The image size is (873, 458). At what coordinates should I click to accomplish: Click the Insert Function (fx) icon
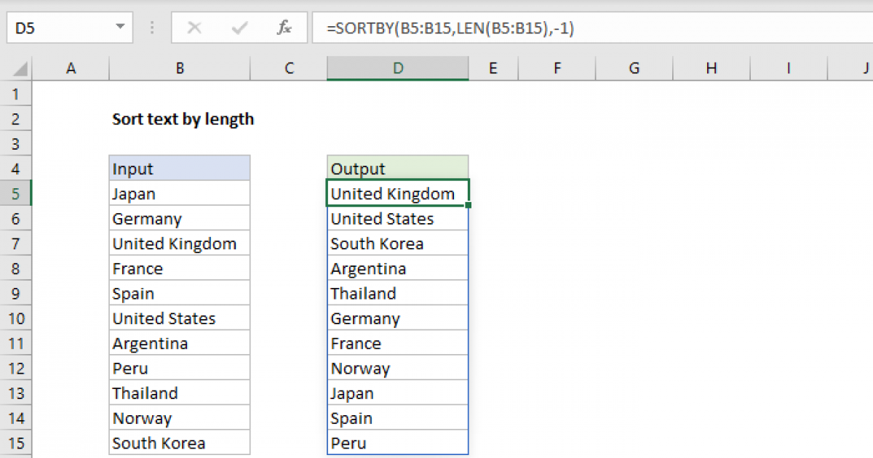pos(284,28)
